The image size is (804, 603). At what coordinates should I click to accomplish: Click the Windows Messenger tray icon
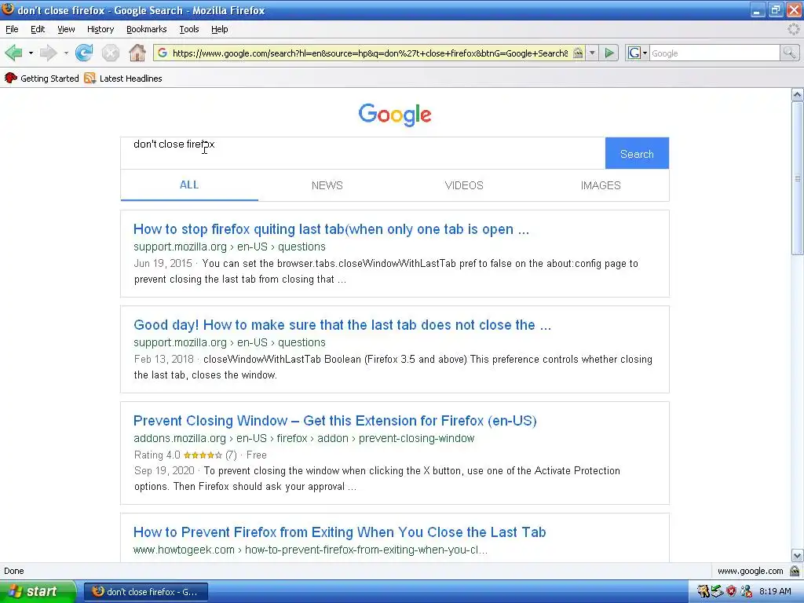[x=746, y=591]
